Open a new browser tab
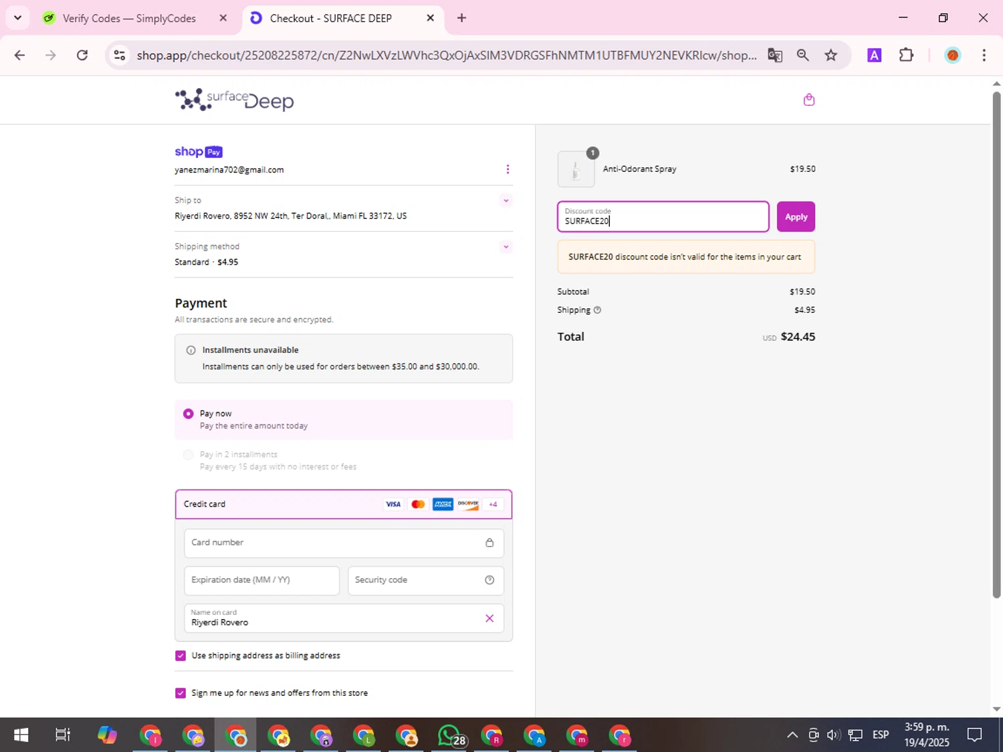This screenshot has height=752, width=1003. (x=461, y=18)
